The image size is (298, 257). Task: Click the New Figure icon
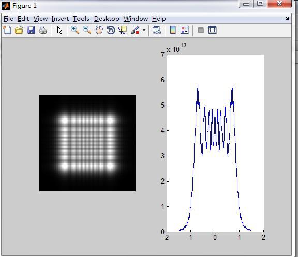coord(7,30)
